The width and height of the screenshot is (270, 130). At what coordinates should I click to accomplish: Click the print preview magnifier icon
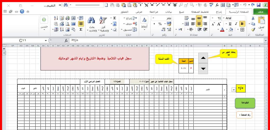(67, 24)
